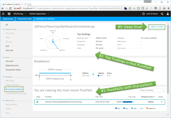Click the Open in client button
The image size is (171, 118).
(157, 27)
